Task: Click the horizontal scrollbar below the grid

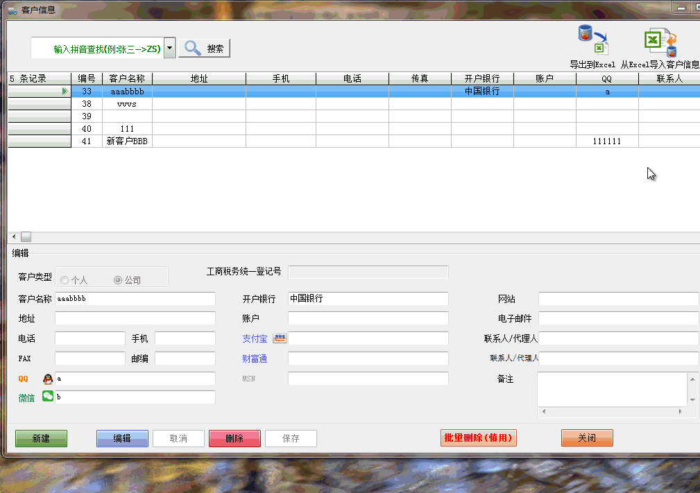Action: pyautogui.click(x=26, y=236)
